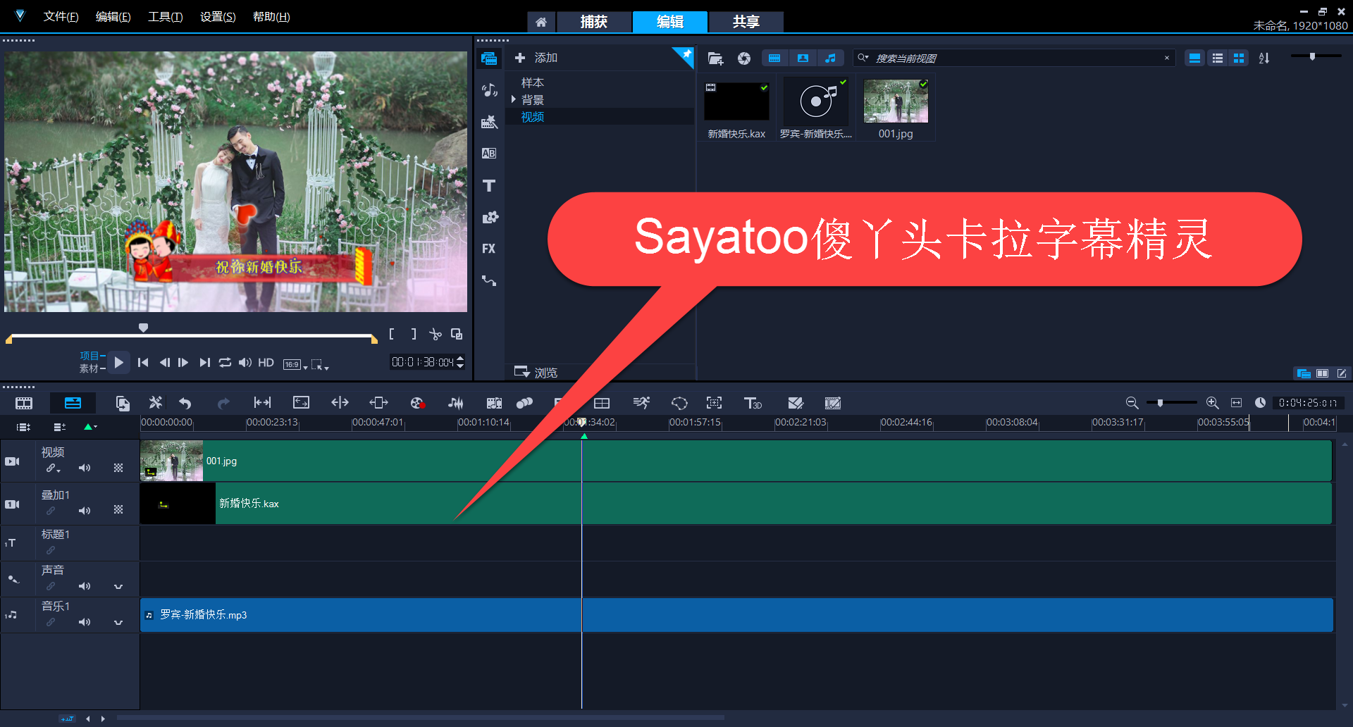This screenshot has height=727, width=1353.
Task: Toggle HD preview mode
Action: point(266,362)
